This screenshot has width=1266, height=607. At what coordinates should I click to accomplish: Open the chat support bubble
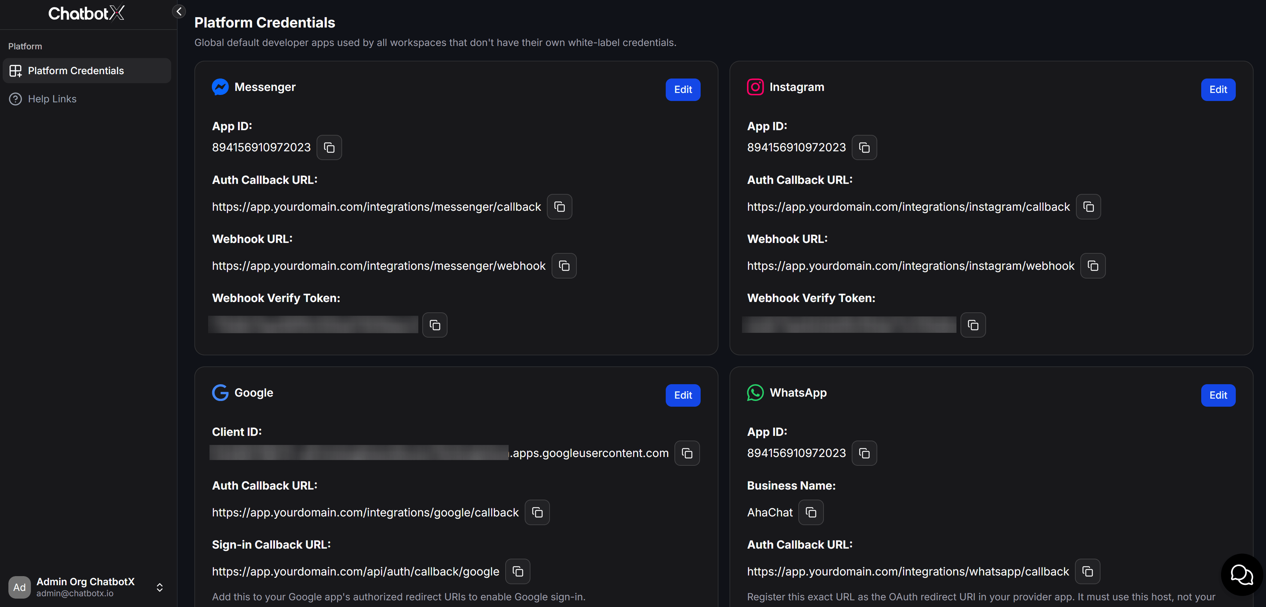1241,574
